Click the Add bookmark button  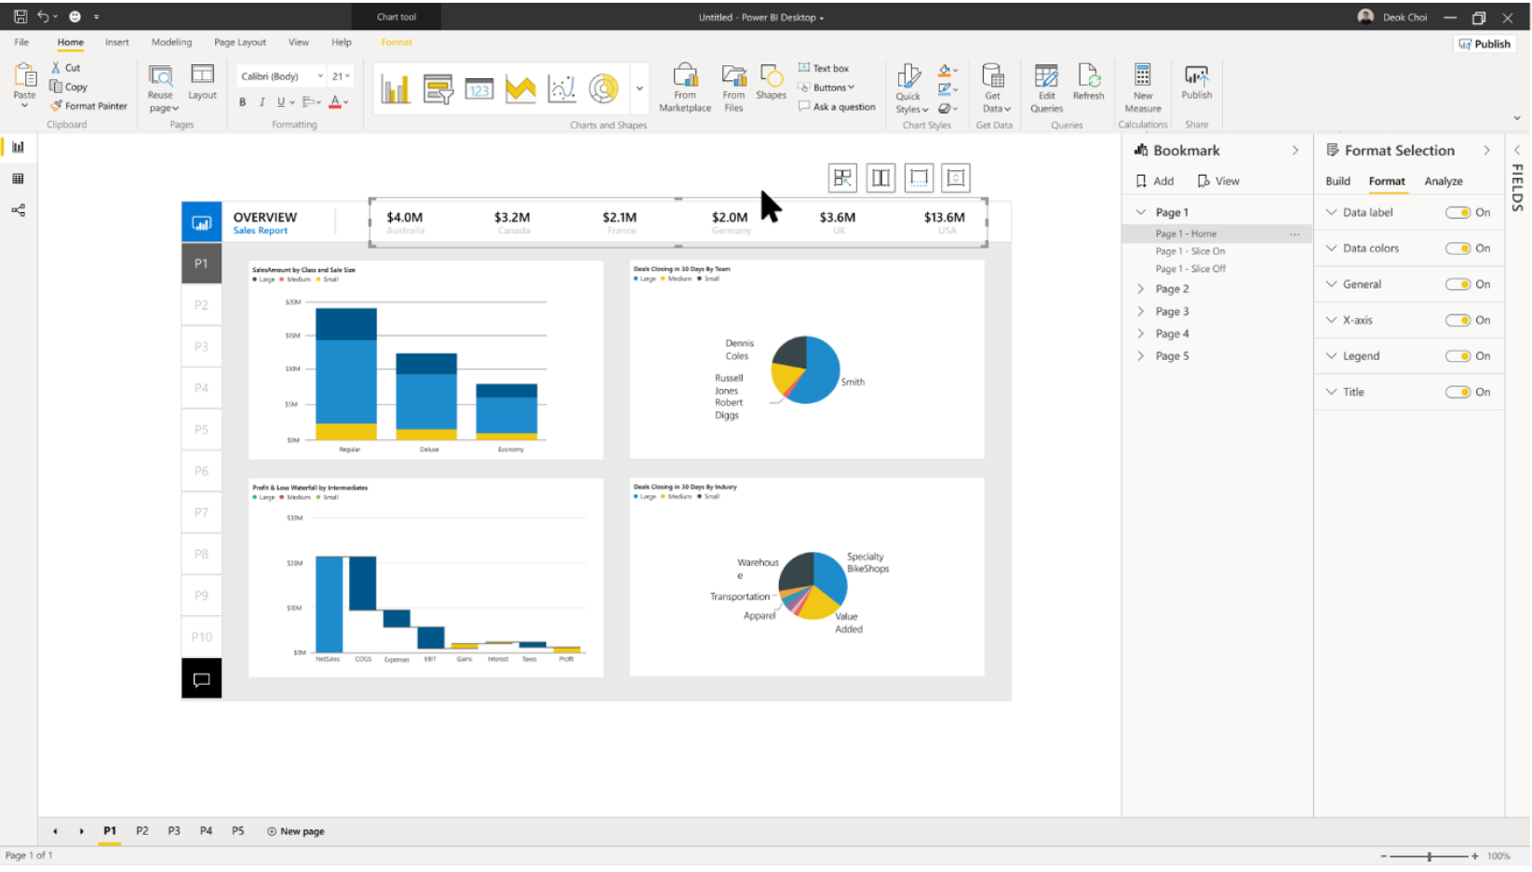click(1154, 181)
